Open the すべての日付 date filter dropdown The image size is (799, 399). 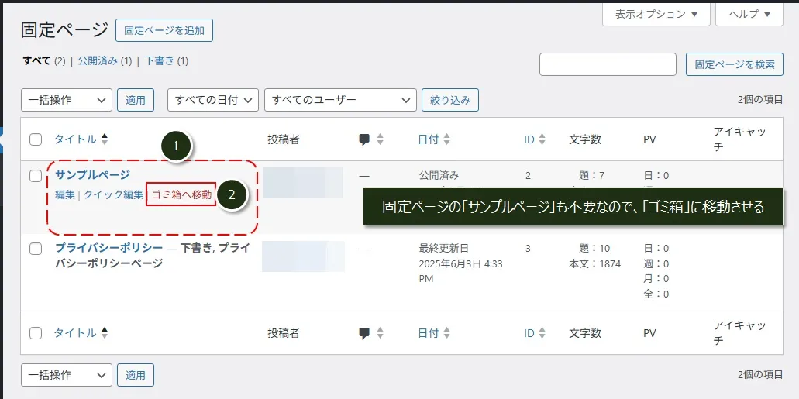coord(213,100)
